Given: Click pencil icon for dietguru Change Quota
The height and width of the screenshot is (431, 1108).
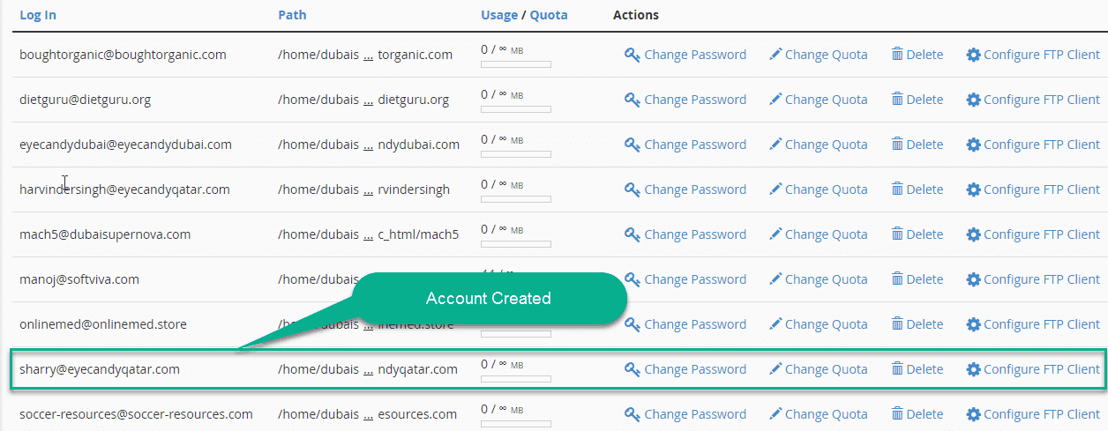Looking at the screenshot, I should (775, 100).
